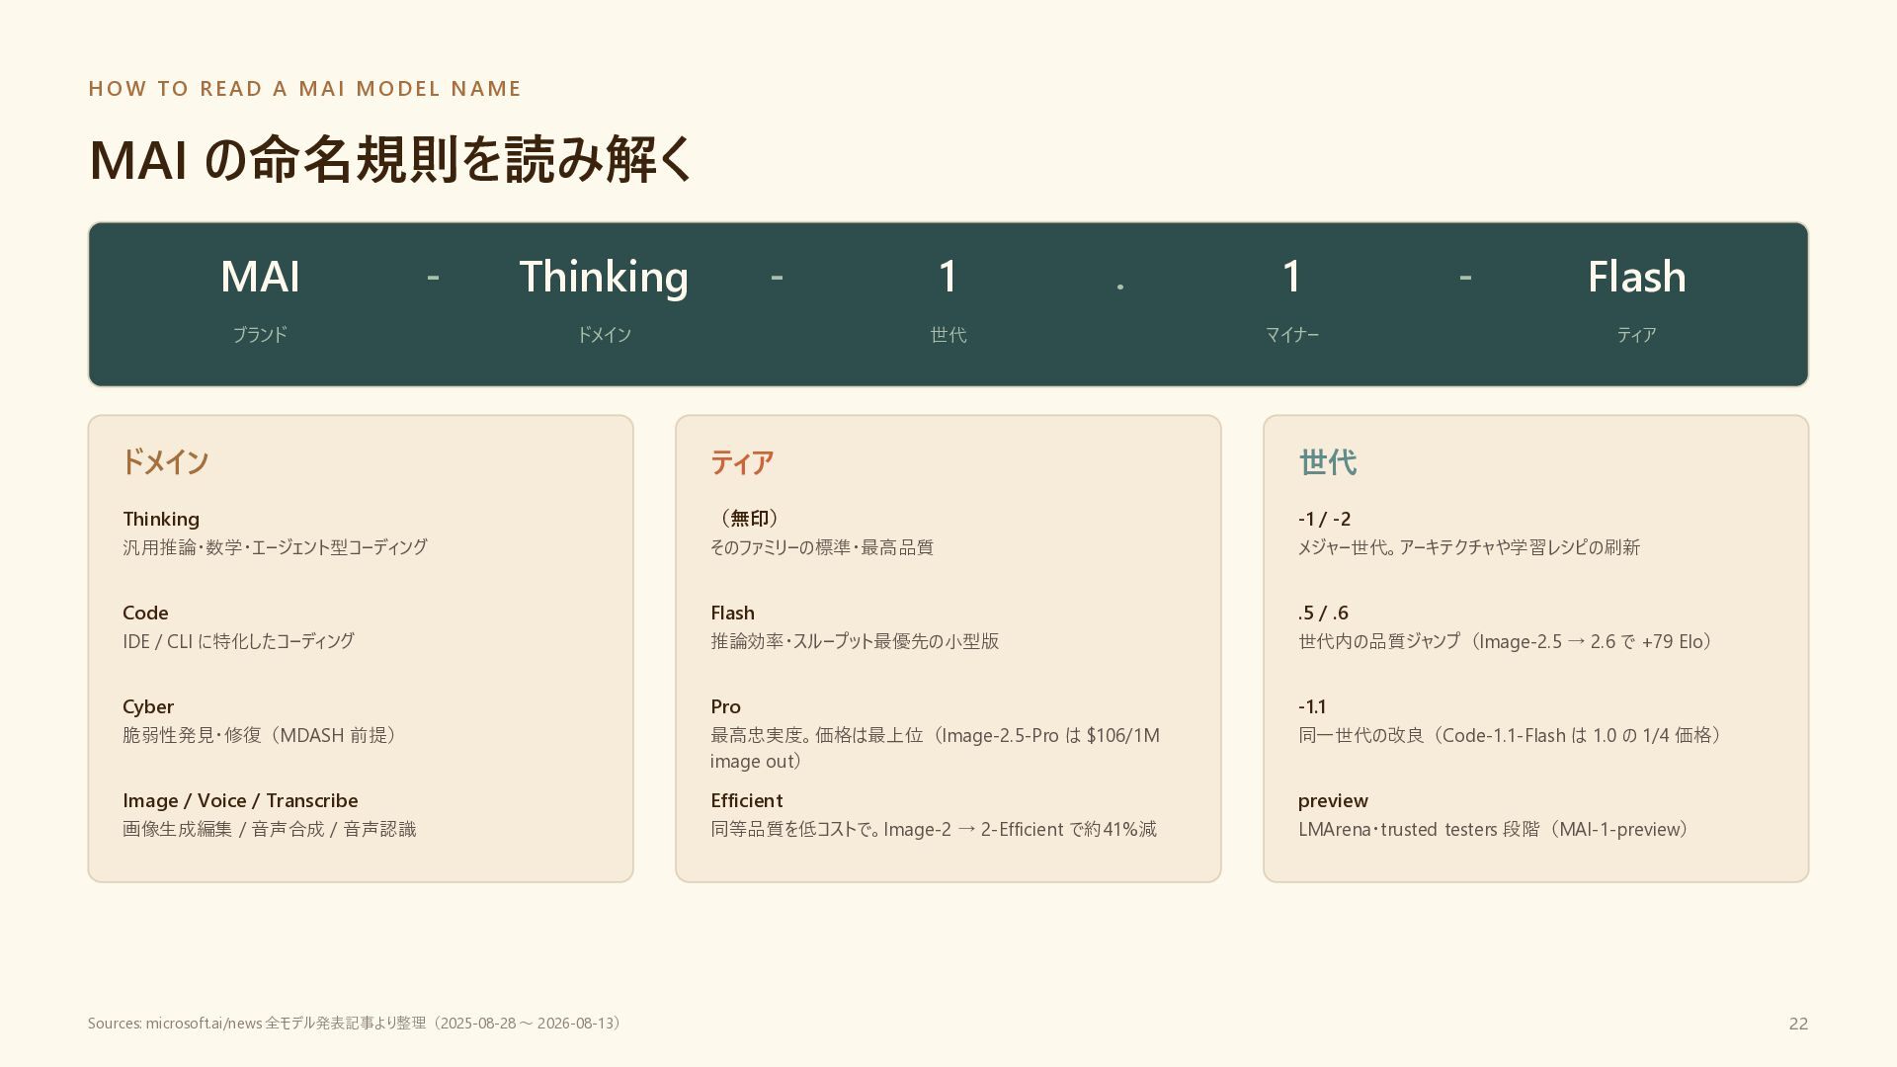Select the 'ティア' label in the banner
The width and height of the screenshot is (1897, 1067).
point(1636,335)
